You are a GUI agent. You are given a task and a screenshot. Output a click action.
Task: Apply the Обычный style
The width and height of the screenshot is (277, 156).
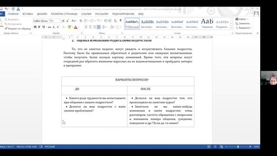tap(132, 23)
